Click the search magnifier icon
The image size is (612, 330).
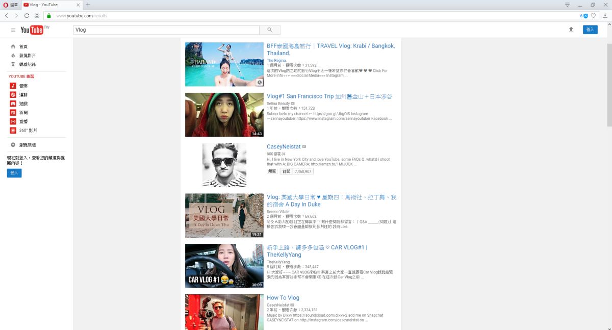[x=270, y=30]
